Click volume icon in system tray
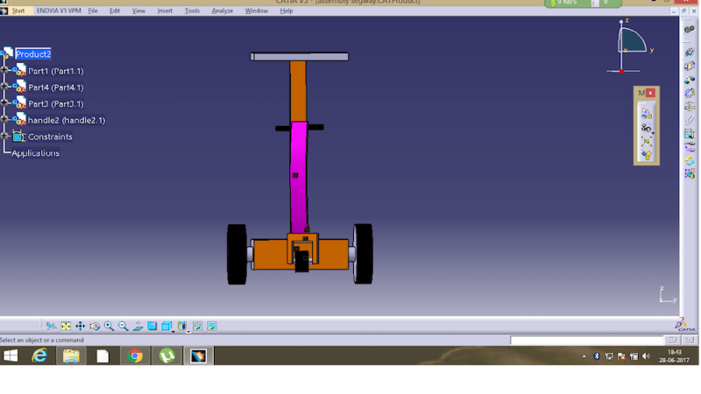The image size is (701, 394). click(x=646, y=356)
